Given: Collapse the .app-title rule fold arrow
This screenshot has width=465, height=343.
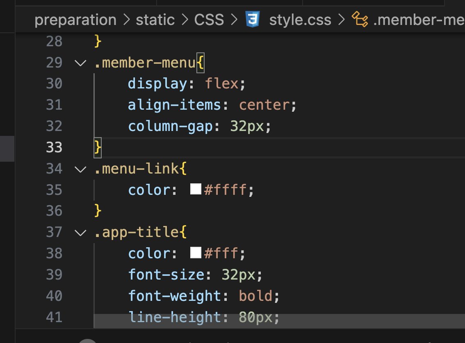Looking at the screenshot, I should (x=80, y=233).
